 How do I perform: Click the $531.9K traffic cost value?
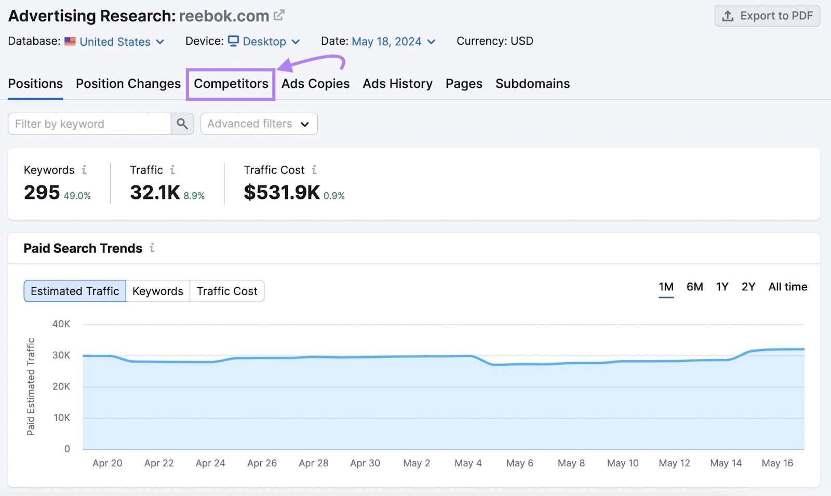click(282, 193)
